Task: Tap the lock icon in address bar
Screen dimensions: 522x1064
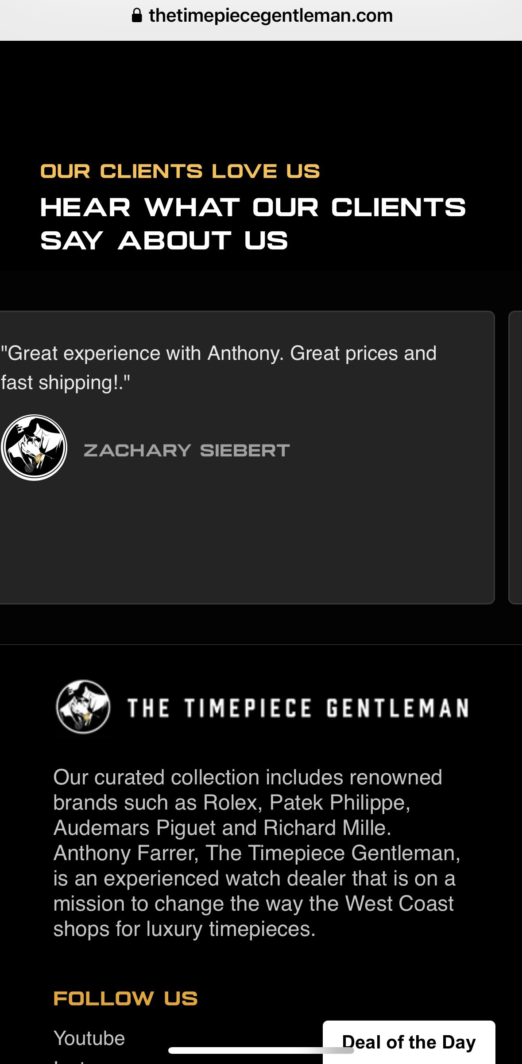Action: [x=137, y=16]
